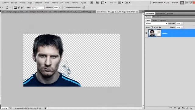Click the Relleno 100% field
This screenshot has height=110, width=195.
coord(178,27)
